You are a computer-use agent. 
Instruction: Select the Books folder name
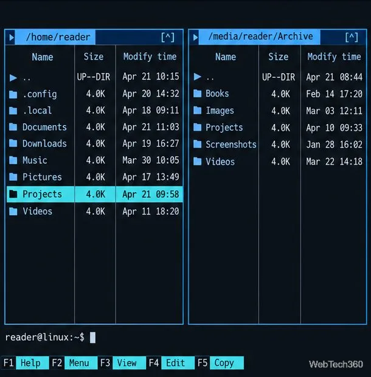point(217,94)
